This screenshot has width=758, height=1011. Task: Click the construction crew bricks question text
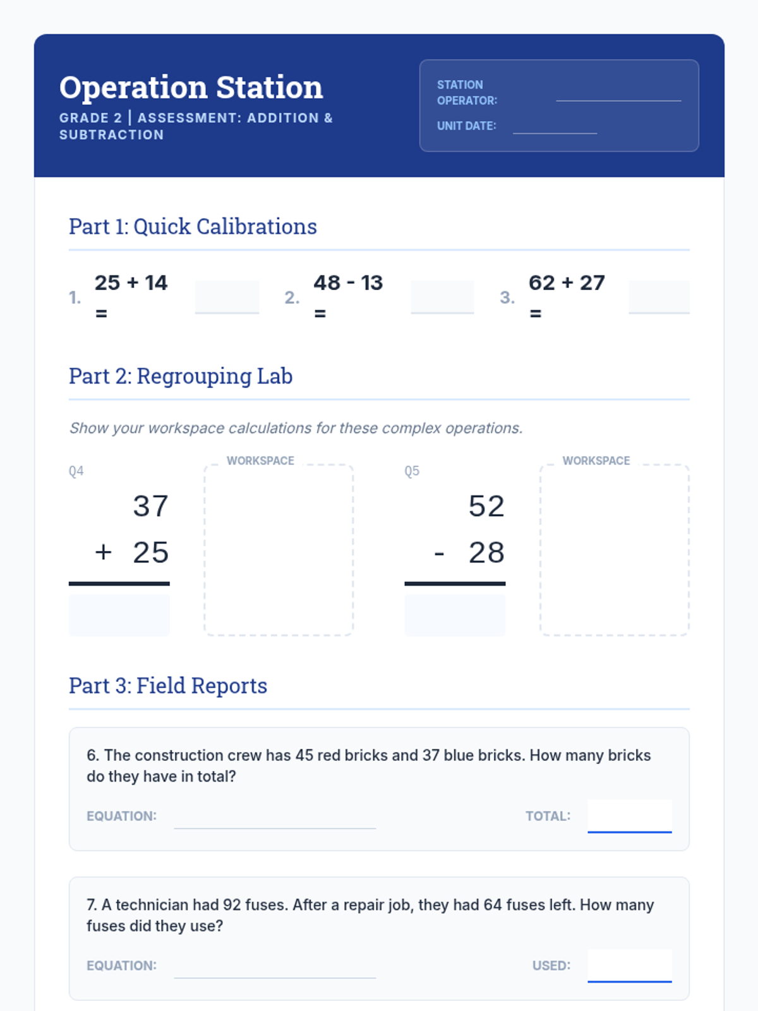[x=369, y=766]
